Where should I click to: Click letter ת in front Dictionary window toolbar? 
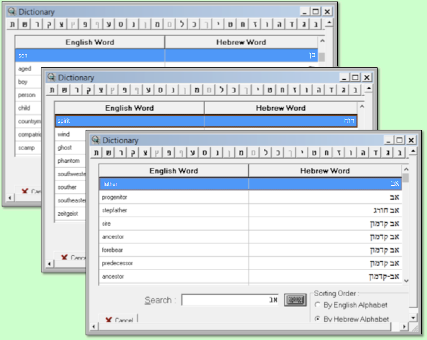pyautogui.click(x=96, y=153)
